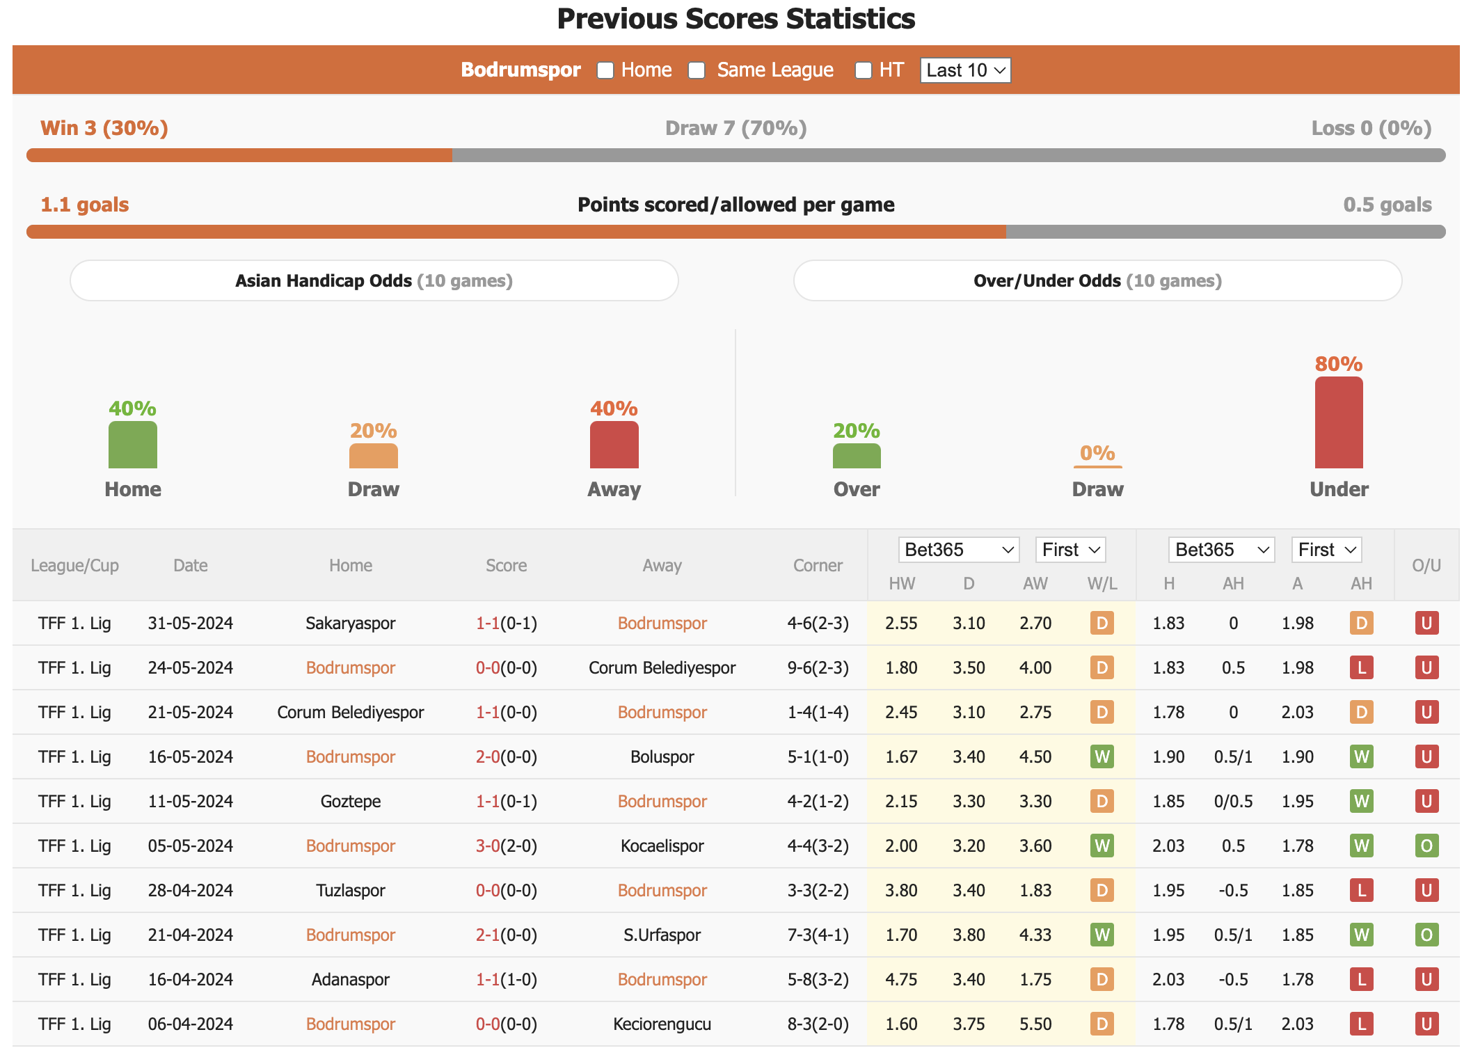Click the AH loss badge in 16-04-2024 row
Viewport: 1471px width, 1055px height.
tap(1362, 979)
